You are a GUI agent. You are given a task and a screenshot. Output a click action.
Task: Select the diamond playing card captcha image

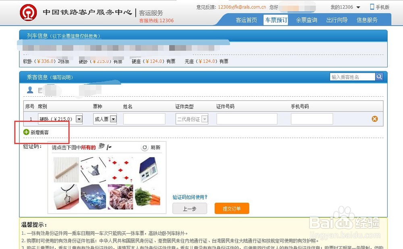120,170
